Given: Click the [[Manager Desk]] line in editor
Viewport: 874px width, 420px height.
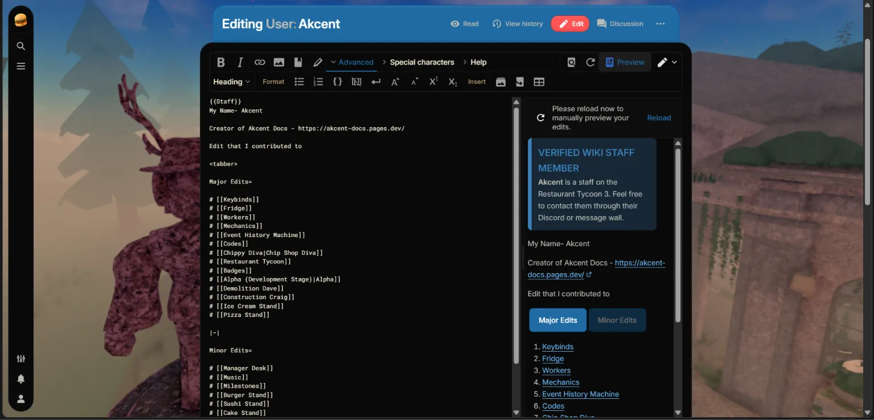Looking at the screenshot, I should point(241,368).
